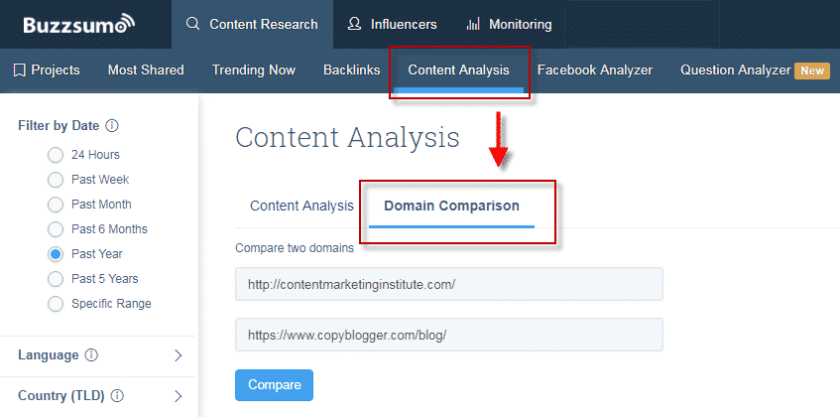The height and width of the screenshot is (417, 840).
Task: Click the Language info icon
Action: coord(91,355)
